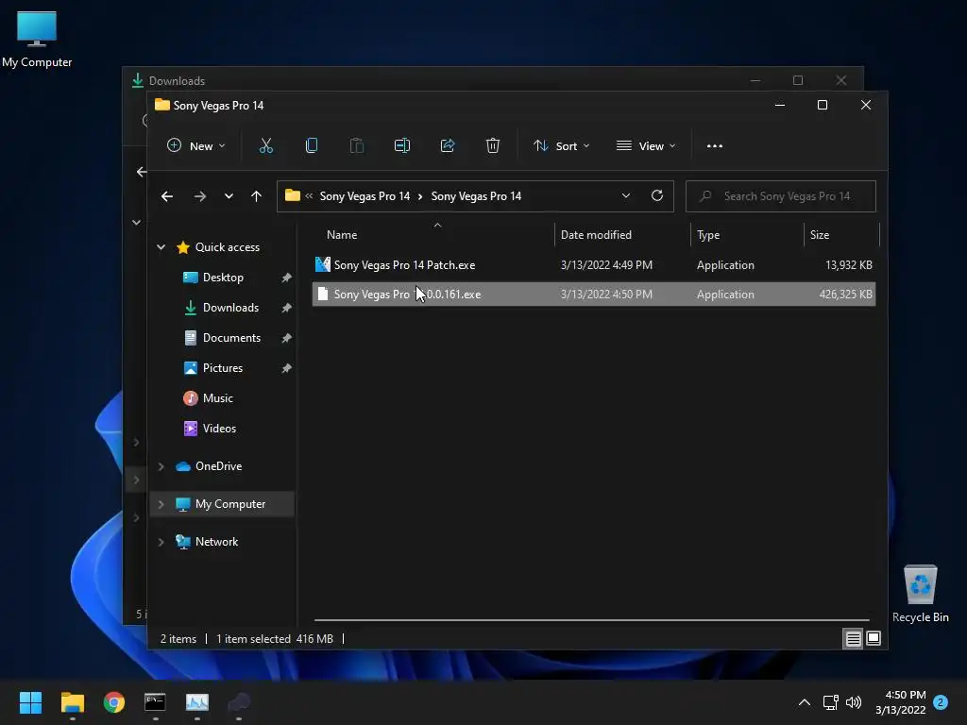Go up one folder level
This screenshot has height=725, width=967.
[x=257, y=196]
